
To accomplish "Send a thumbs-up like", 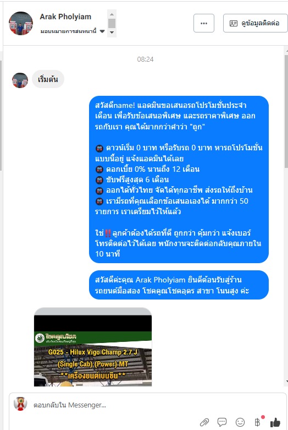I will pyautogui.click(x=275, y=422).
